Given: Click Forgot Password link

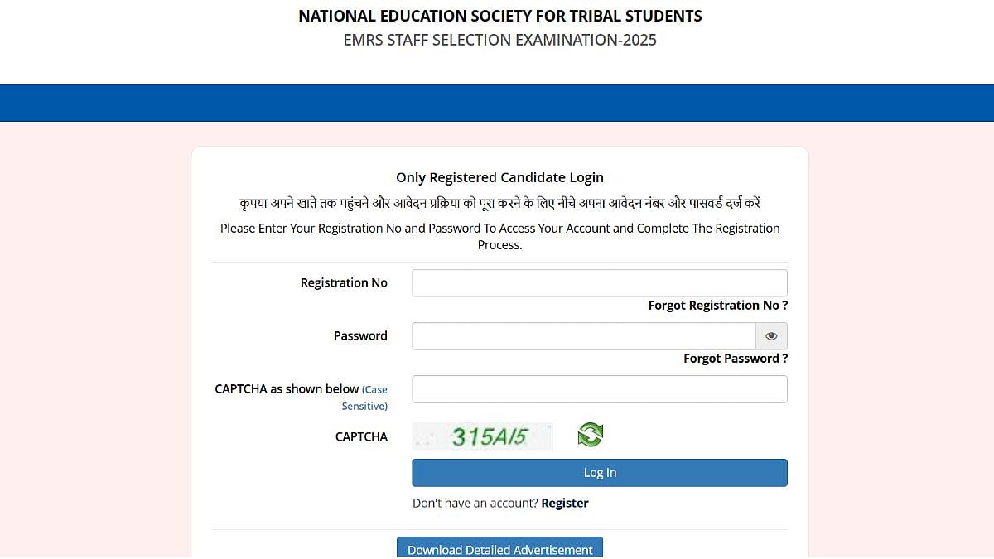Looking at the screenshot, I should [x=735, y=358].
